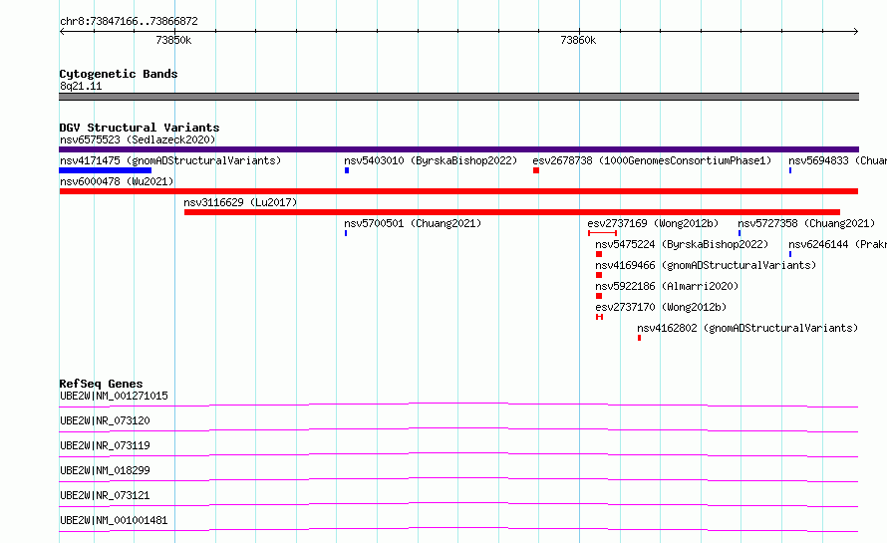This screenshot has height=543, width=887.
Task: Open nsv6000478 (Wu2021) variant label
Action: pyautogui.click(x=117, y=181)
